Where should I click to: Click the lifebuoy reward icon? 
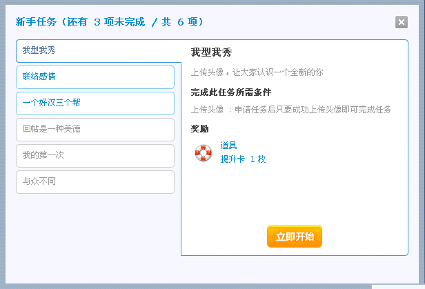pos(204,152)
